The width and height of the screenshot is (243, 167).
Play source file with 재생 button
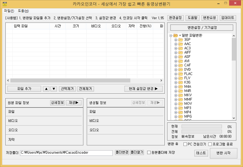pyautogui.click(x=74, y=102)
